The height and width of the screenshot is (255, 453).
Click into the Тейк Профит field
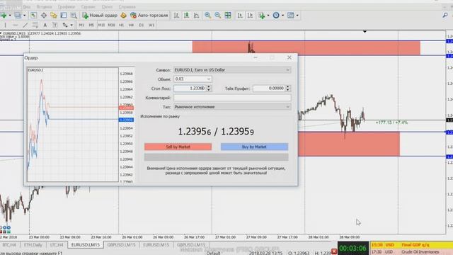pyautogui.click(x=269, y=88)
